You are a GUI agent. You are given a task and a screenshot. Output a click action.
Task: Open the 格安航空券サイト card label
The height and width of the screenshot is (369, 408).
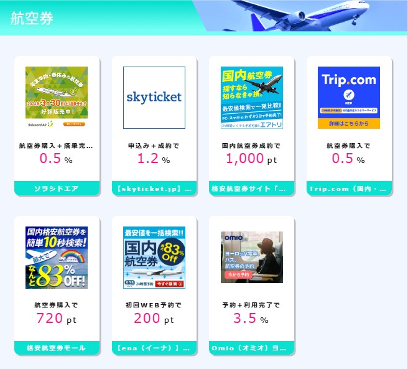[252, 189]
